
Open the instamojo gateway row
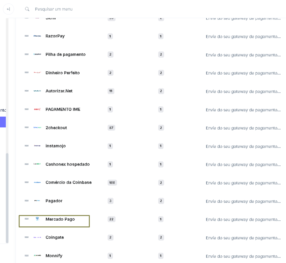point(56,146)
